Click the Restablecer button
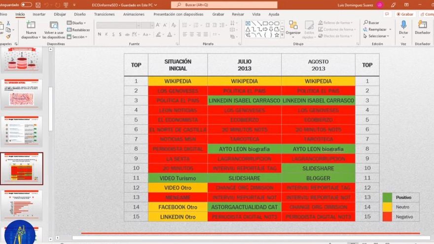Screen dimensions: 434x244 tap(78, 30)
